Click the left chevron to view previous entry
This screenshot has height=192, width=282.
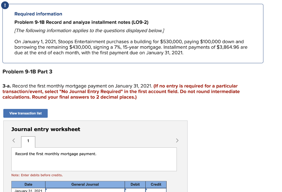click(13, 140)
